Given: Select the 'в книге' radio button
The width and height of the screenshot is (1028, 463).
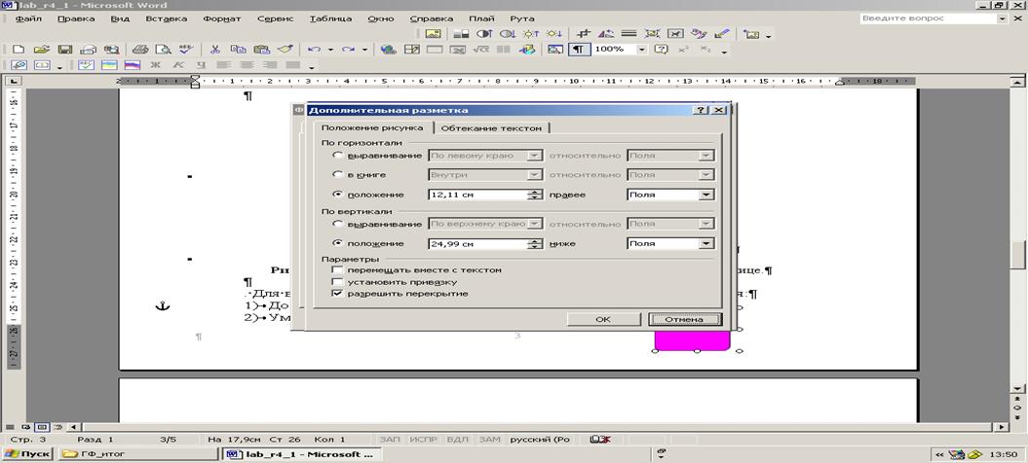Looking at the screenshot, I should [338, 175].
